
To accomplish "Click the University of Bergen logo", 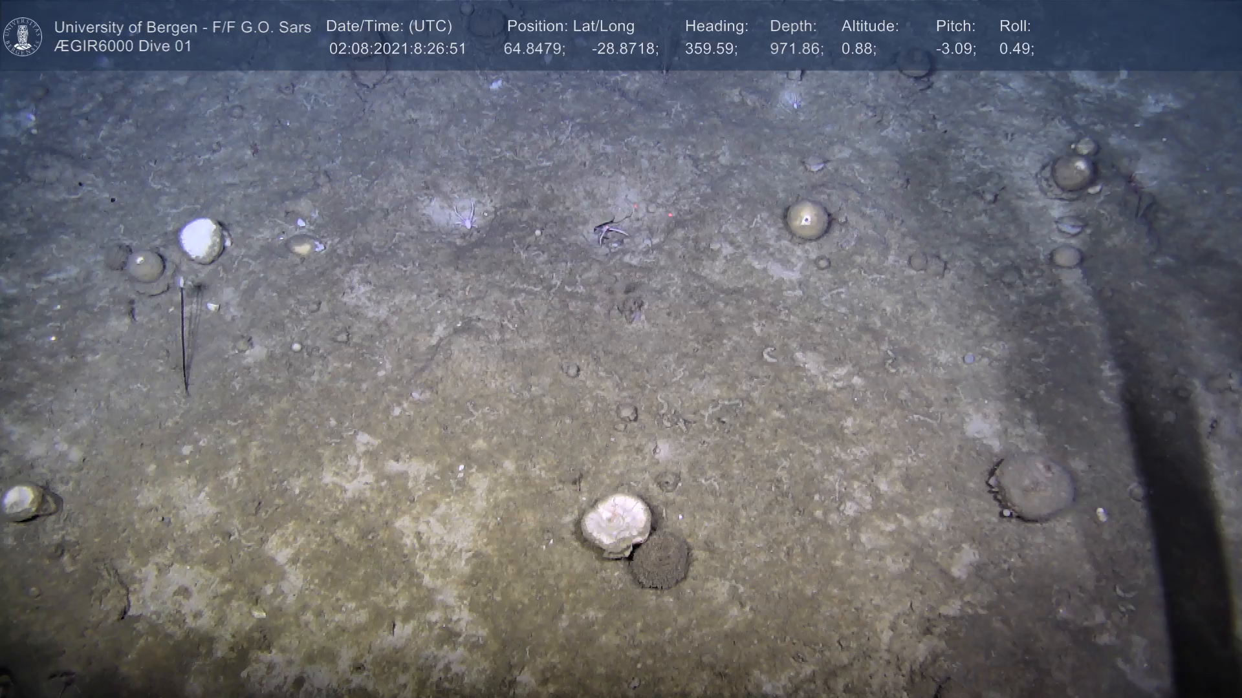I will [x=23, y=37].
